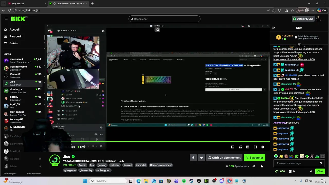The image size is (329, 185).
Task: Jump to LIVE in the player
Action: [x=82, y=147]
